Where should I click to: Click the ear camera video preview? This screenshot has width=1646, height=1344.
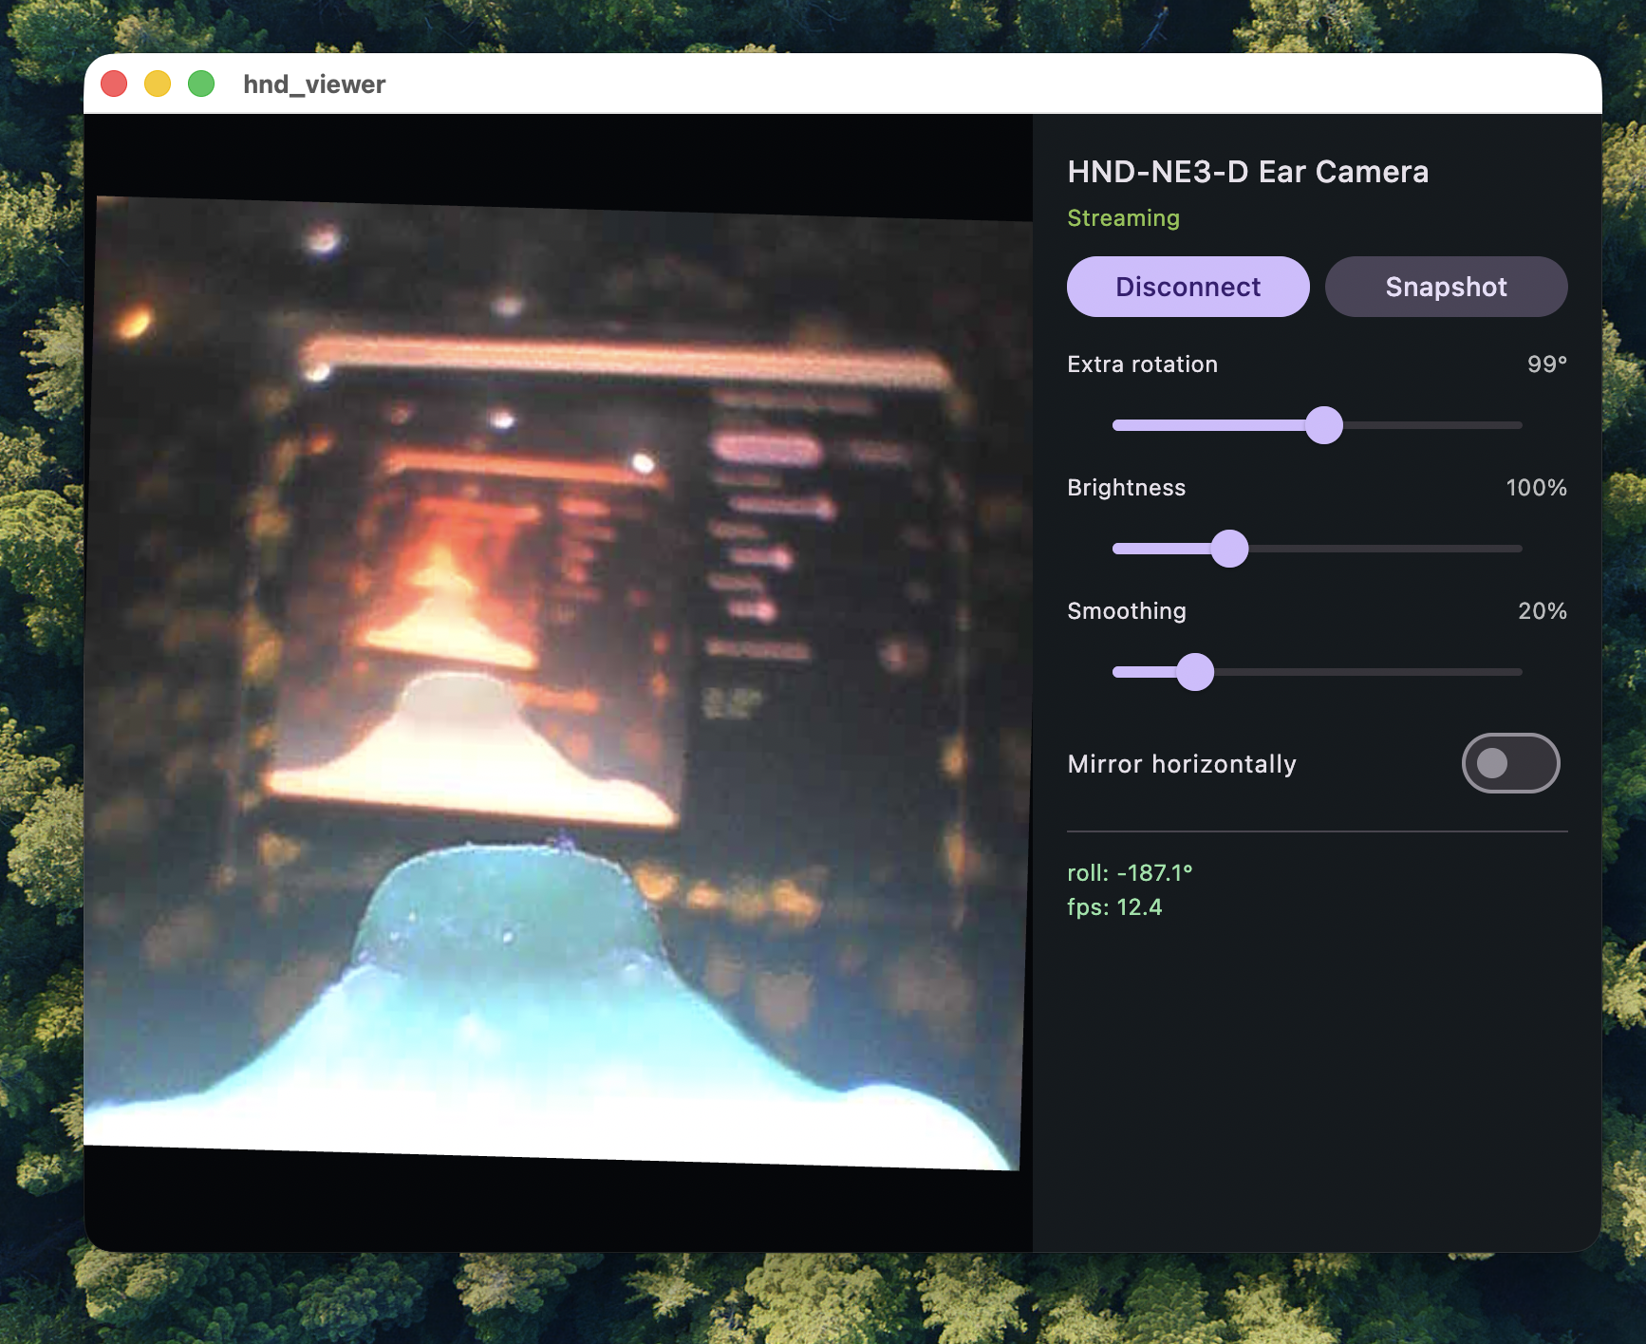tap(558, 682)
